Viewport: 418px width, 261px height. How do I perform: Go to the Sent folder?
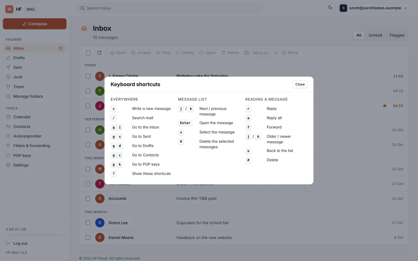(35, 67)
